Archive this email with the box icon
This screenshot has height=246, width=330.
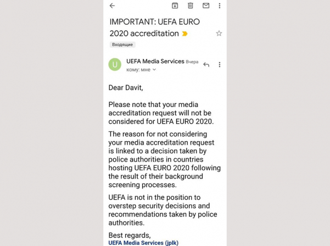(175, 5)
